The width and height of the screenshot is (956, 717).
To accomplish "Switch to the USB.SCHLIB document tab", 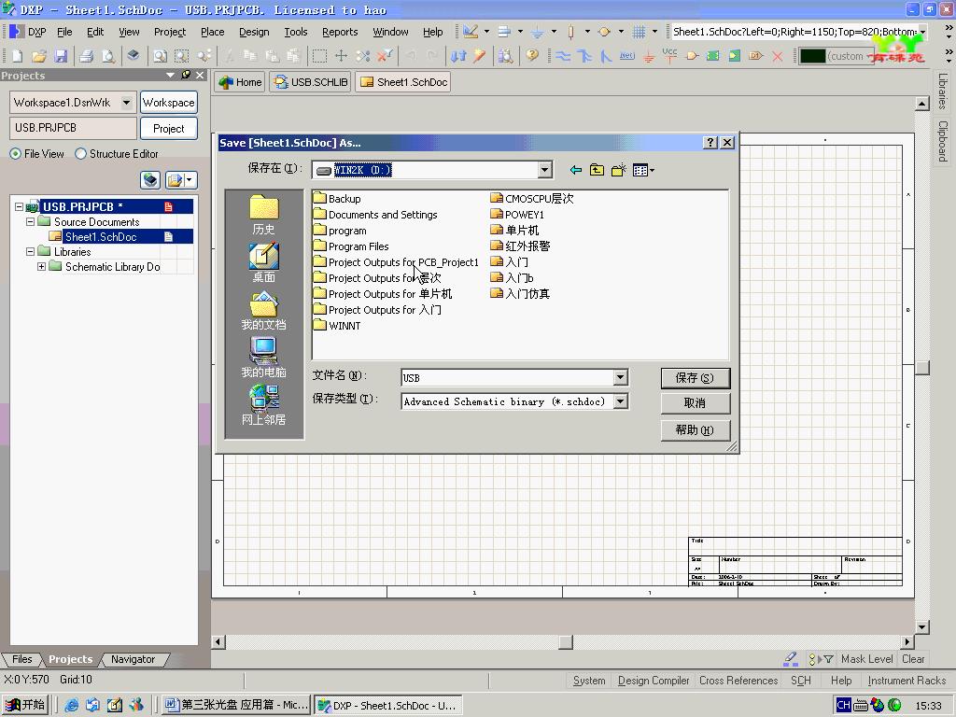I will pos(311,82).
